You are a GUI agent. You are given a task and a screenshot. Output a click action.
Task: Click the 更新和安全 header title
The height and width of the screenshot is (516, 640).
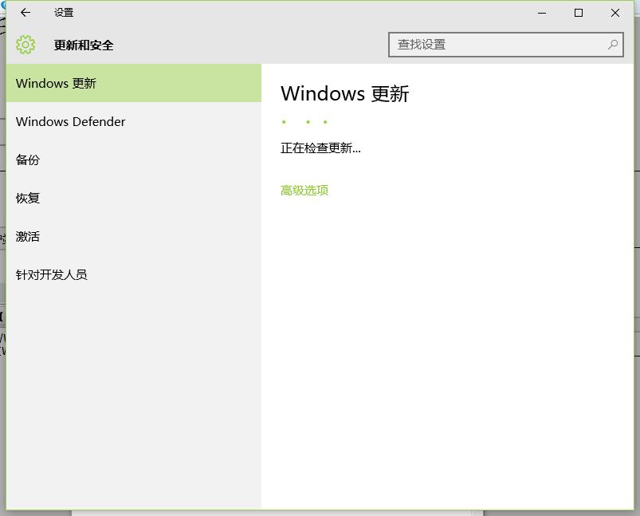84,45
